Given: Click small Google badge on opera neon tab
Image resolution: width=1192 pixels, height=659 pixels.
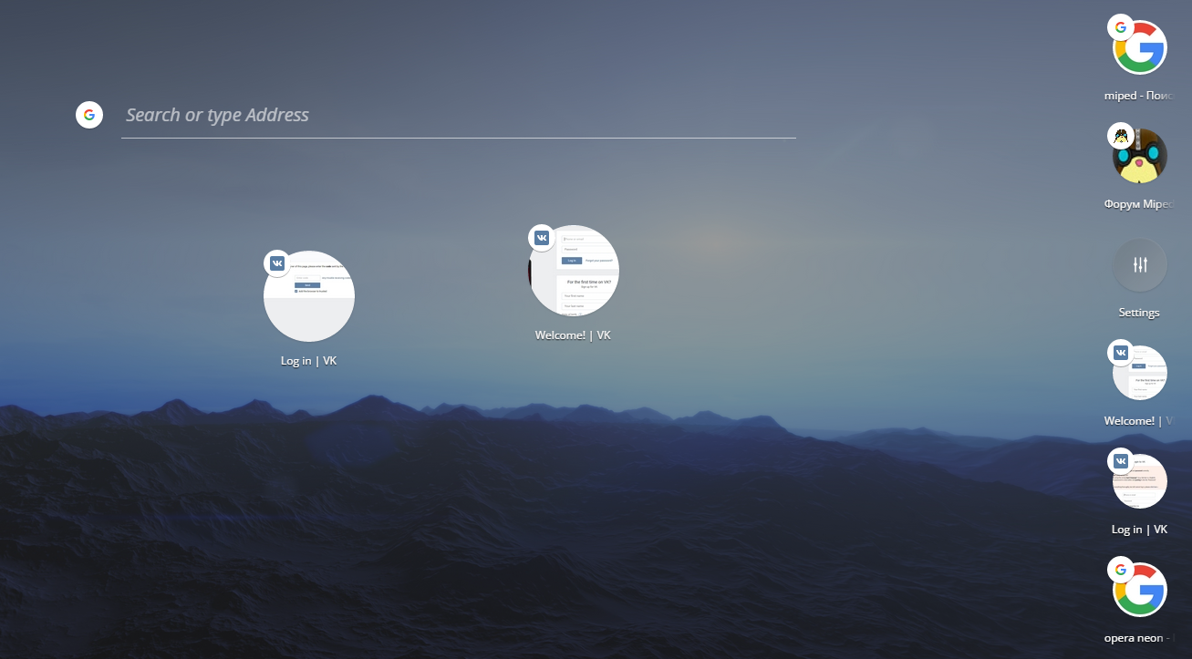Looking at the screenshot, I should (1121, 570).
